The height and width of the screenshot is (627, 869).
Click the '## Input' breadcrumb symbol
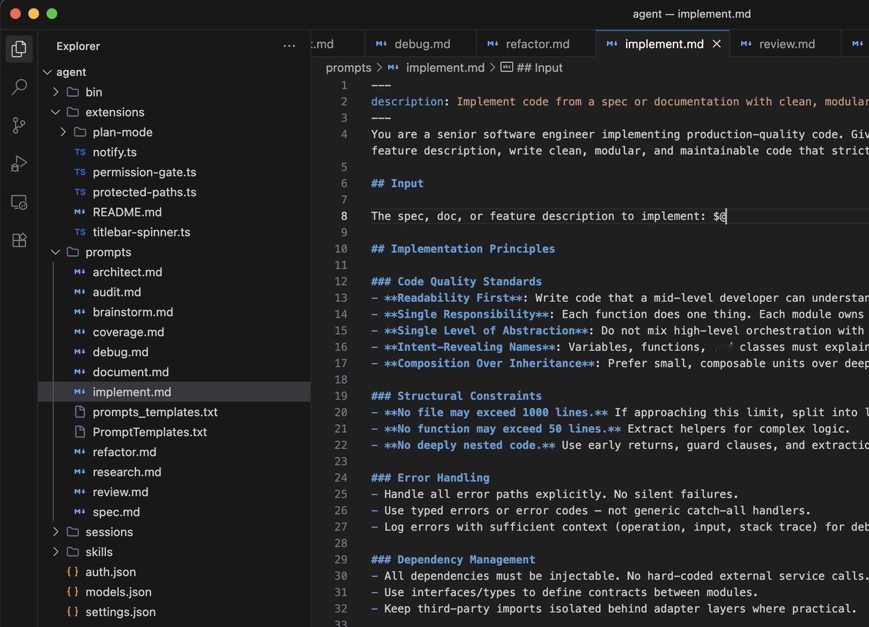point(539,68)
